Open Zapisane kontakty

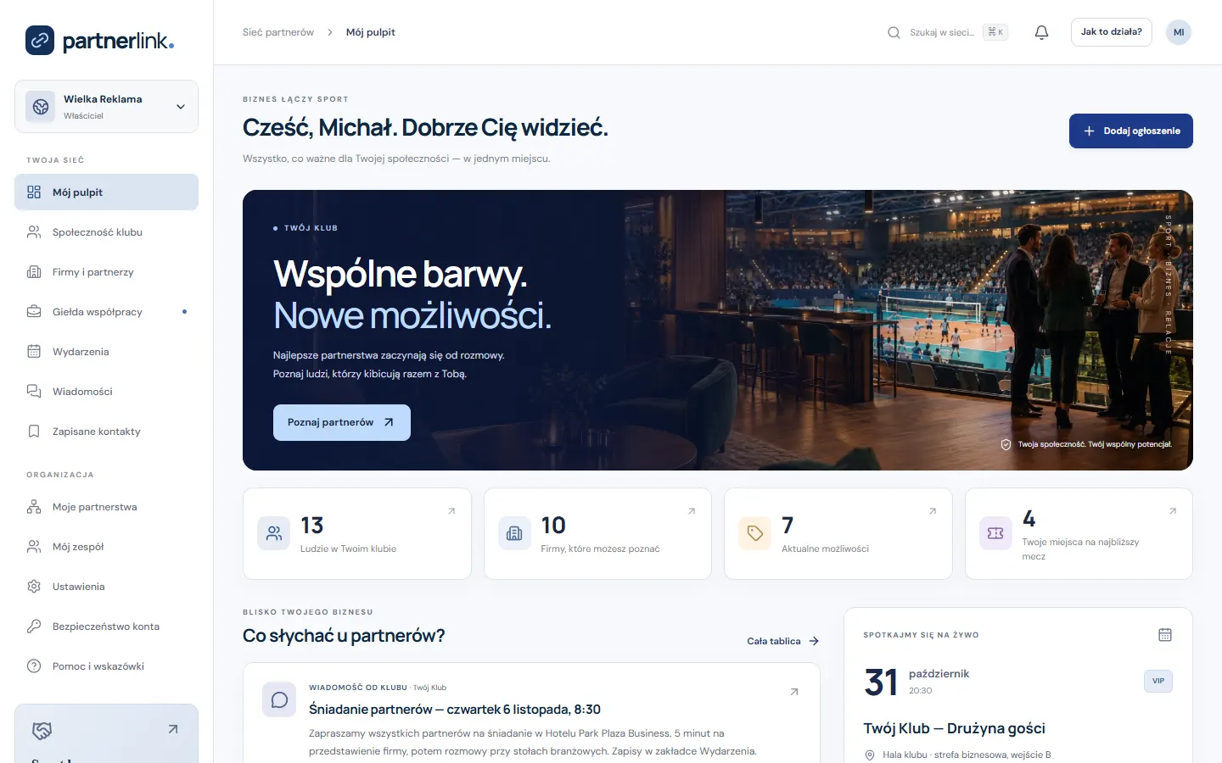(x=106, y=432)
